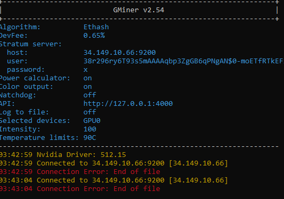Click API address http://127.0.0.1:4000
This screenshot has width=284, height=199.
click(128, 104)
